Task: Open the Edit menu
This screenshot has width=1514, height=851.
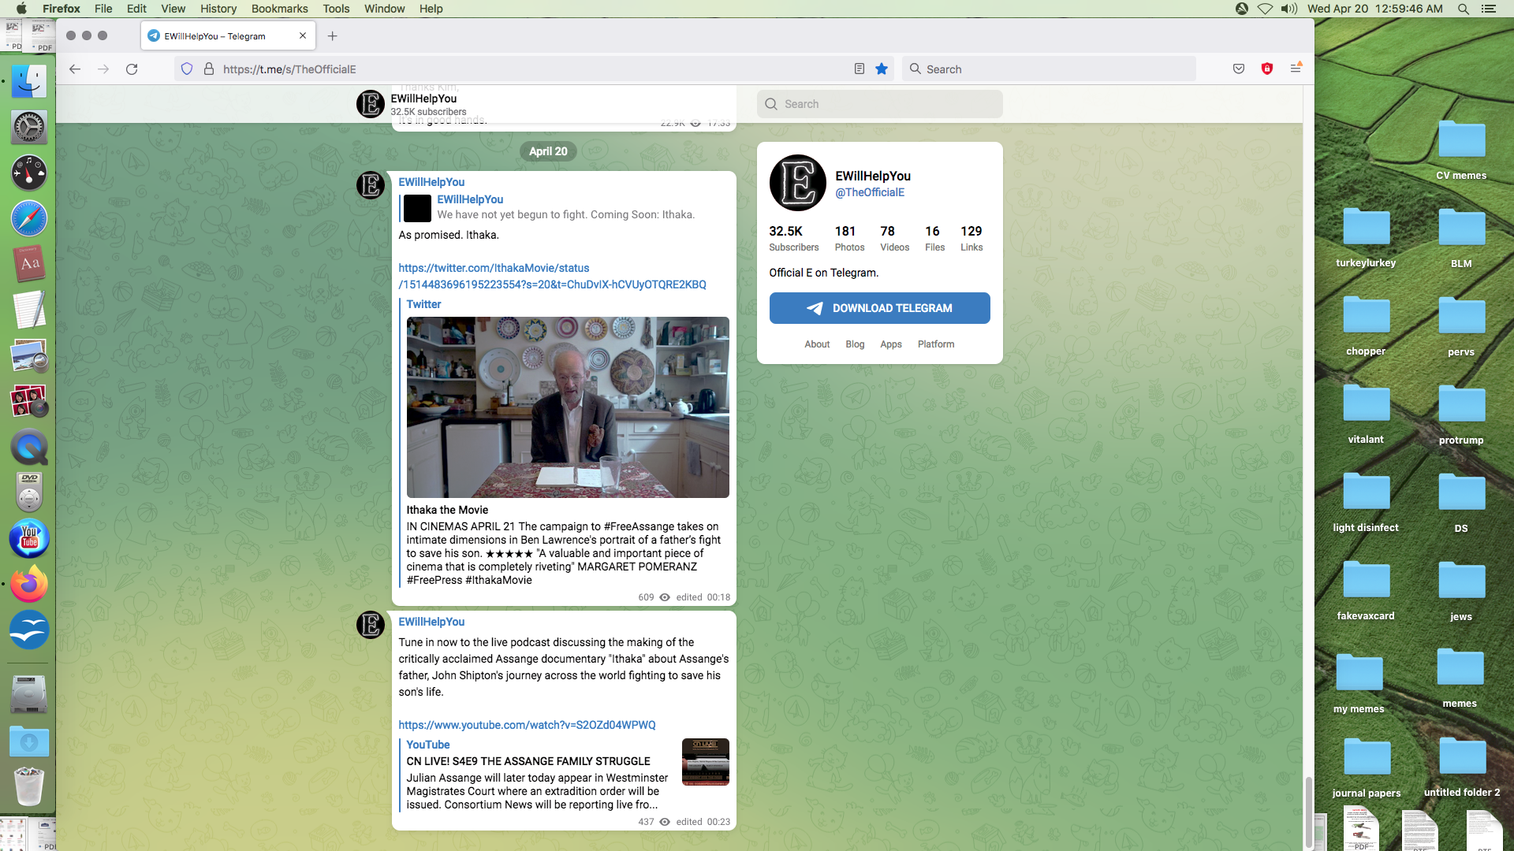Action: point(136,9)
